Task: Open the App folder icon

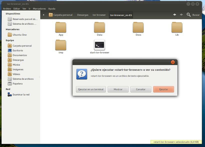Action: pos(61,27)
